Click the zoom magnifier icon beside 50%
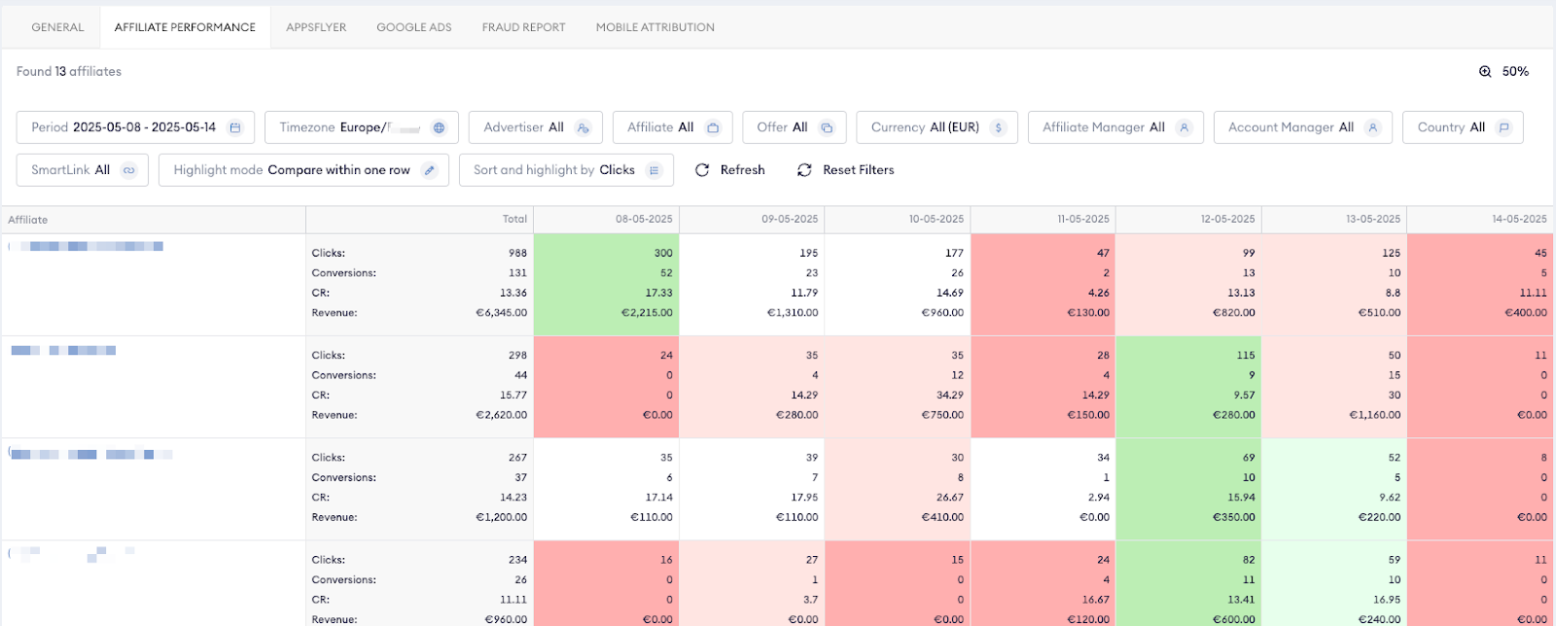 [1485, 72]
